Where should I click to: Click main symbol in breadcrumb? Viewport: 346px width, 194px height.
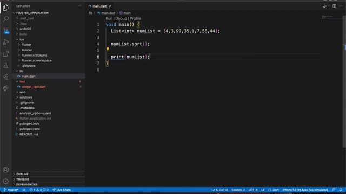tap(127, 13)
